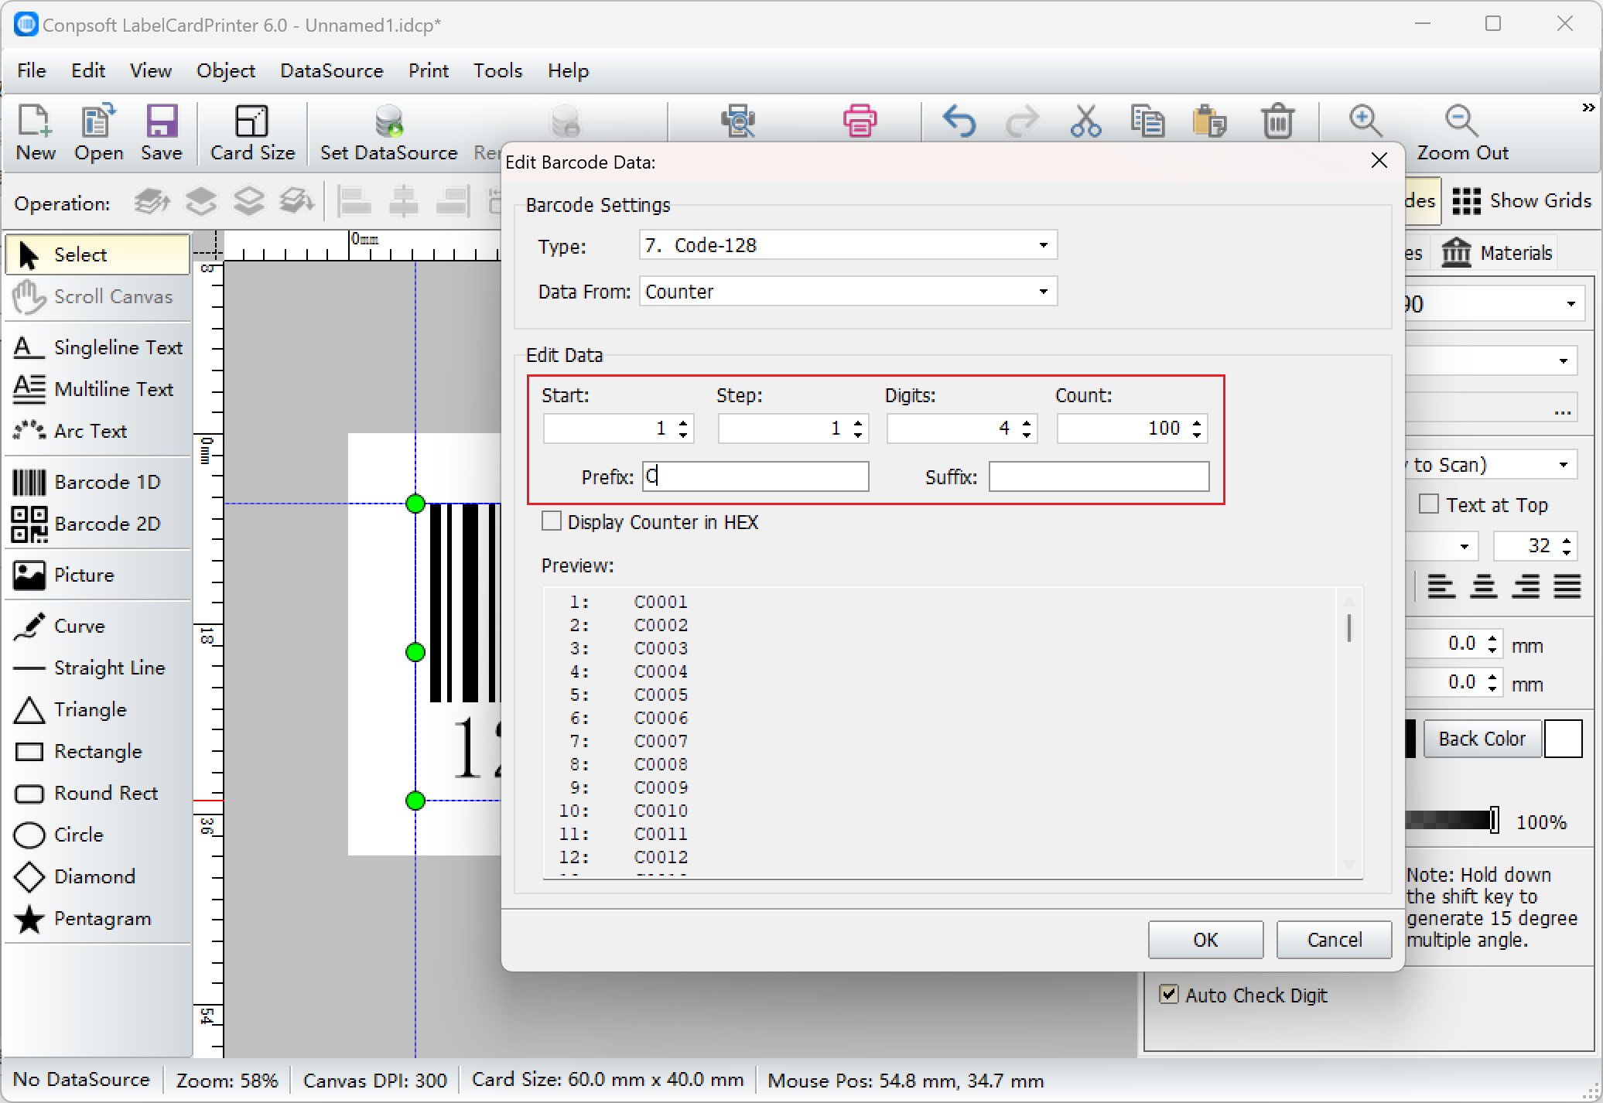
Task: Select the Barcode 2D tool
Action: (97, 524)
